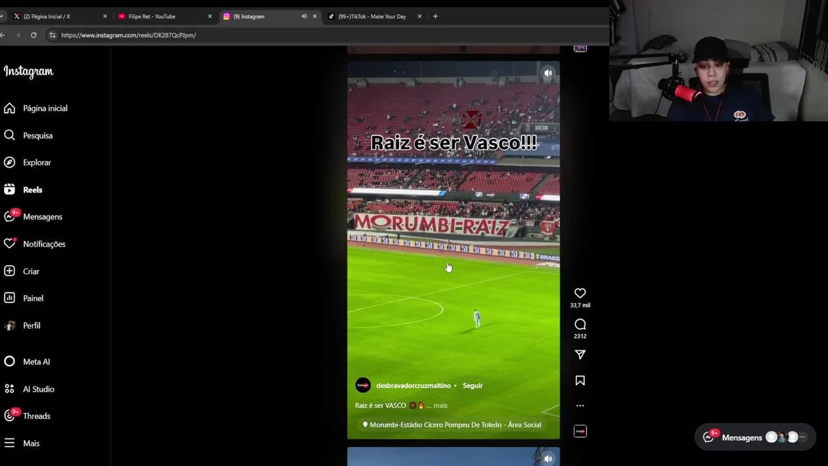Open a new browser tab
828x466 pixels.
tap(435, 16)
